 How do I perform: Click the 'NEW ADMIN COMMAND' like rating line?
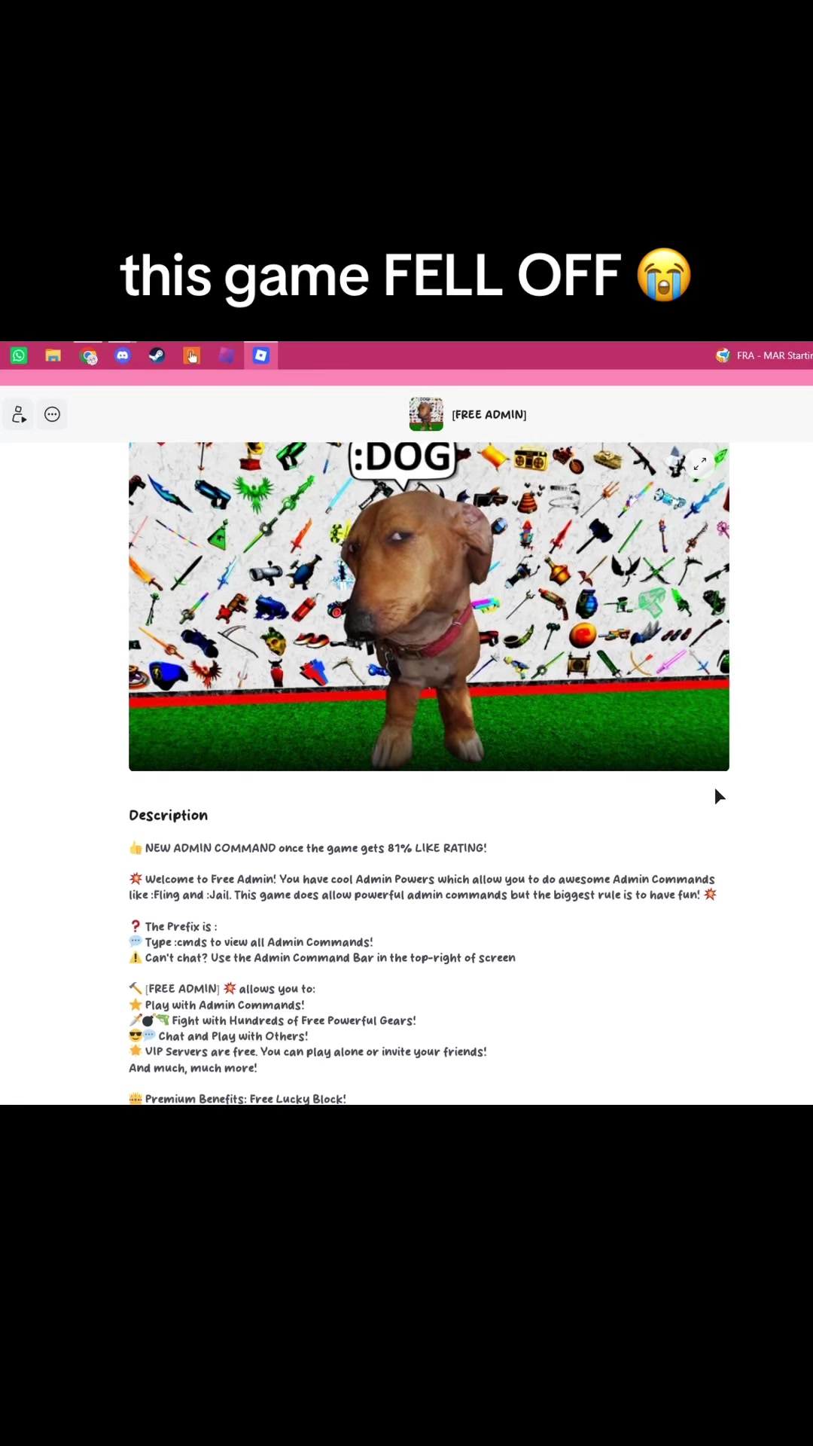[308, 848]
